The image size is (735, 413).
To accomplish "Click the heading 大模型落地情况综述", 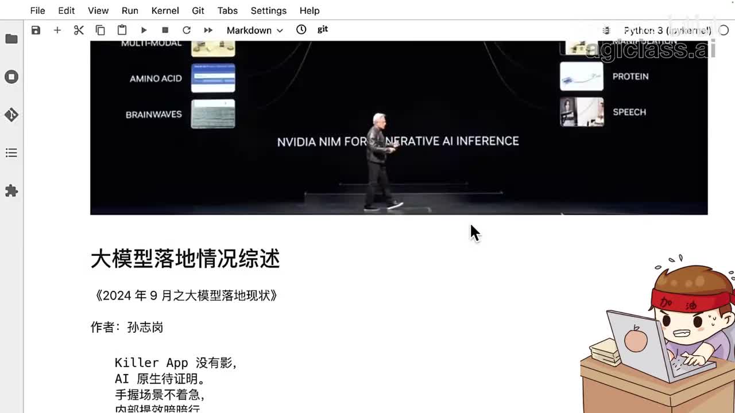I will [x=185, y=259].
